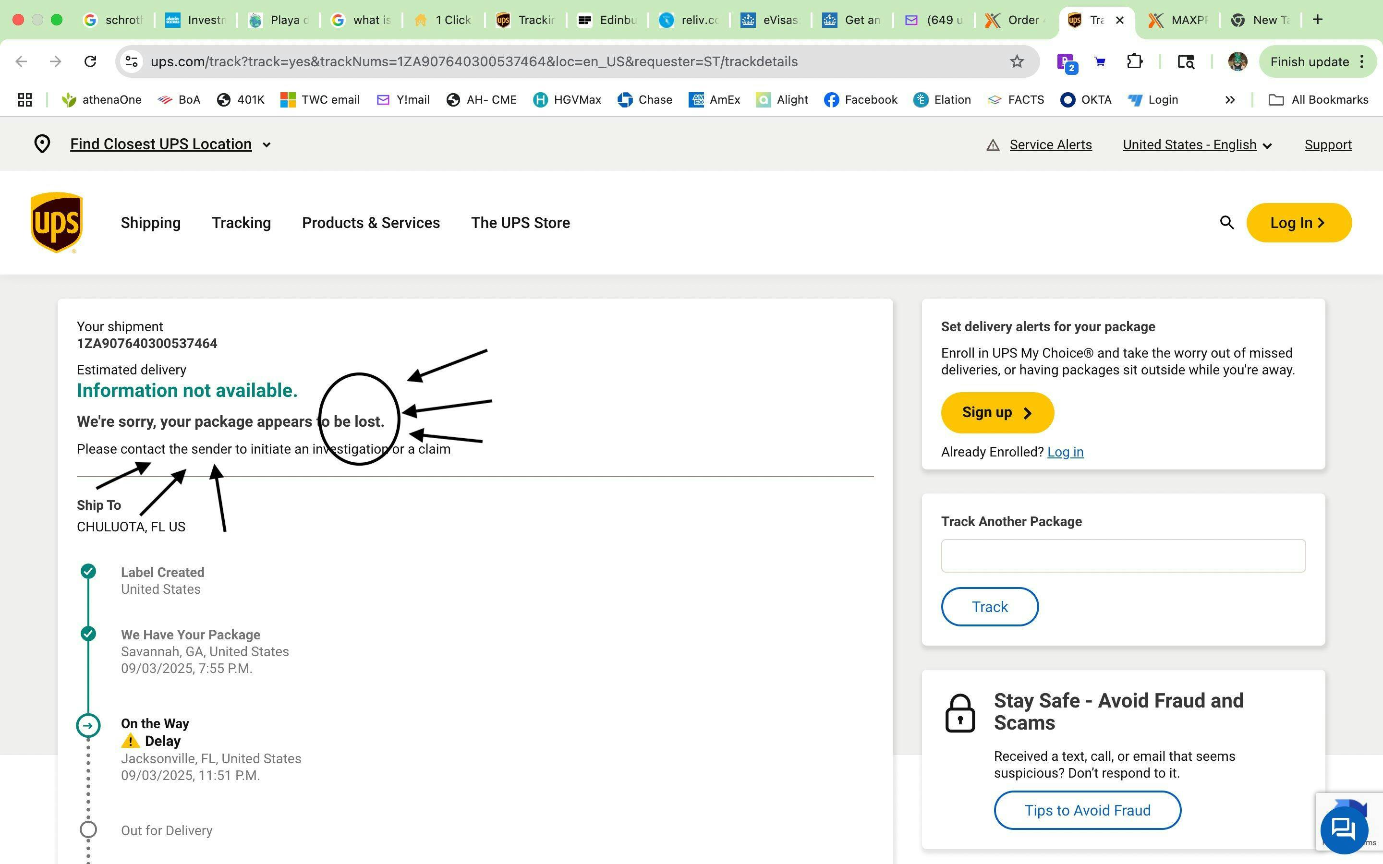Image resolution: width=1383 pixels, height=864 pixels.
Task: Open the Shipping menu
Action: [150, 223]
